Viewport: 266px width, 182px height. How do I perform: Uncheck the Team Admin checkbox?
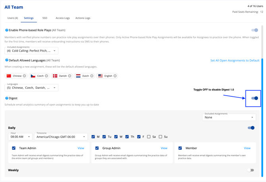pos(14,148)
